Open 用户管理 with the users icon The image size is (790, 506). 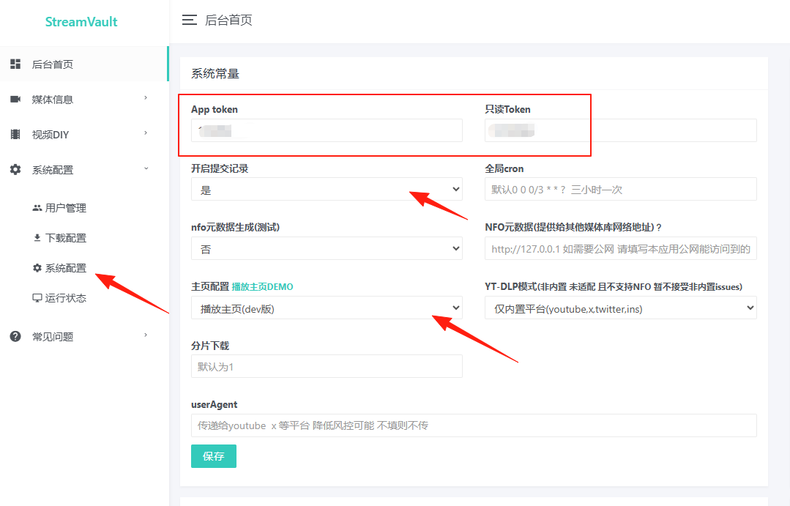tap(59, 208)
